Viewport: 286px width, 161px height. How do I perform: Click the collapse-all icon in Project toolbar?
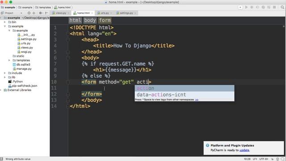click(x=34, y=13)
